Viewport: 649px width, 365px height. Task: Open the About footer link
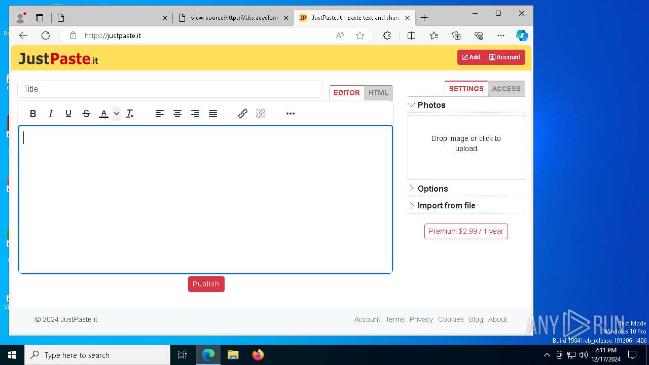497,319
